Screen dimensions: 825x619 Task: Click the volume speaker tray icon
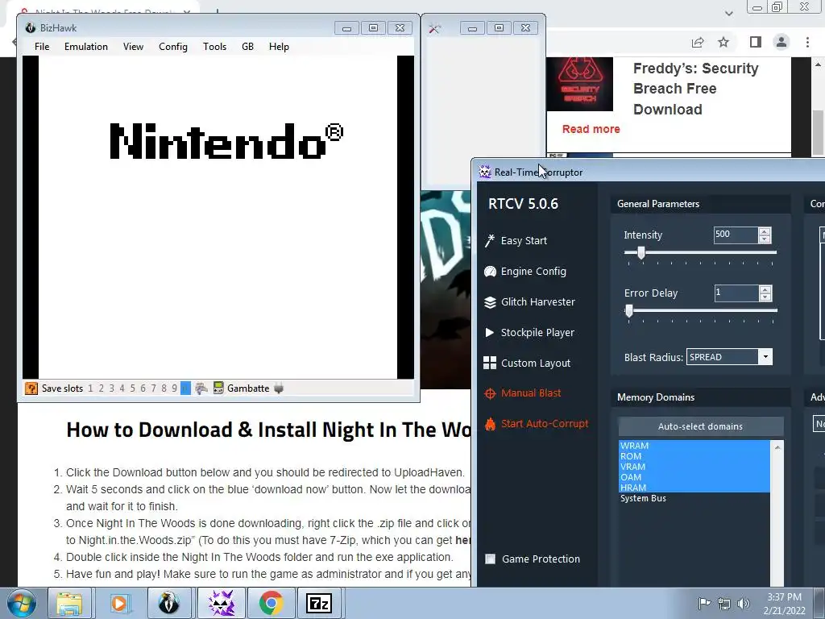pos(743,603)
